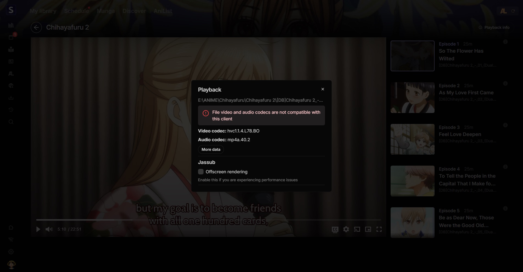Click the Chihayafuru 2 page title
This screenshot has height=272, width=523.
(x=68, y=27)
